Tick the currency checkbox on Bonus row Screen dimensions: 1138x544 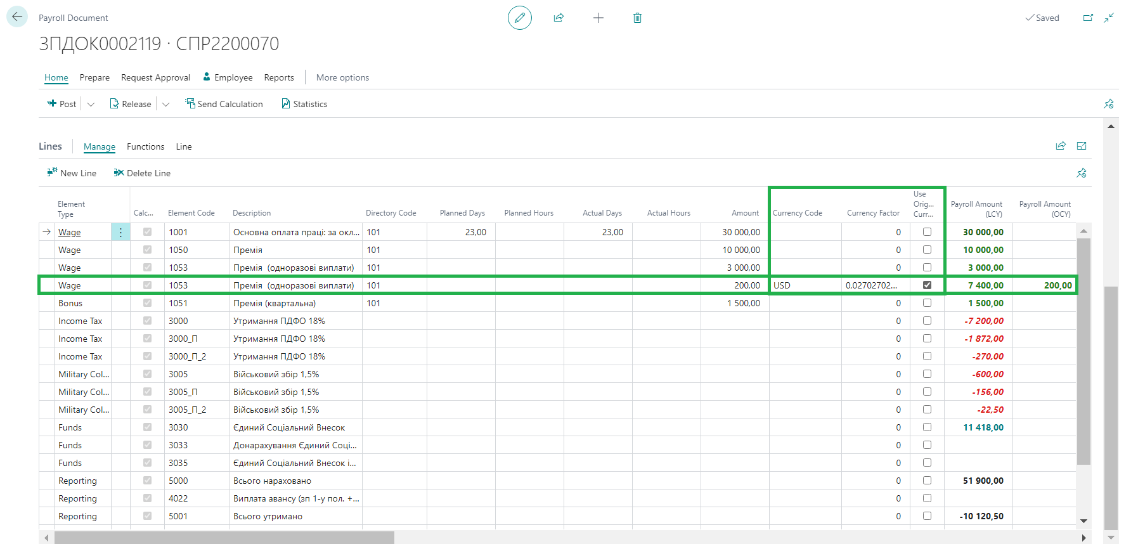point(927,303)
